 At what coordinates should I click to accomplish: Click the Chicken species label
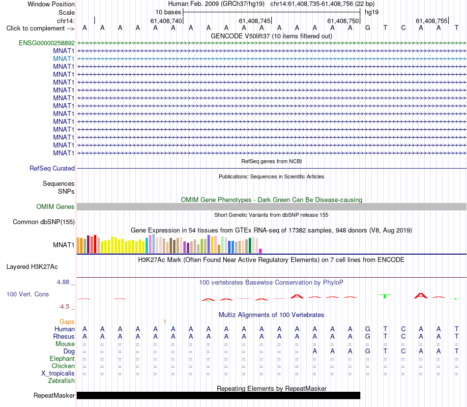pos(63,366)
